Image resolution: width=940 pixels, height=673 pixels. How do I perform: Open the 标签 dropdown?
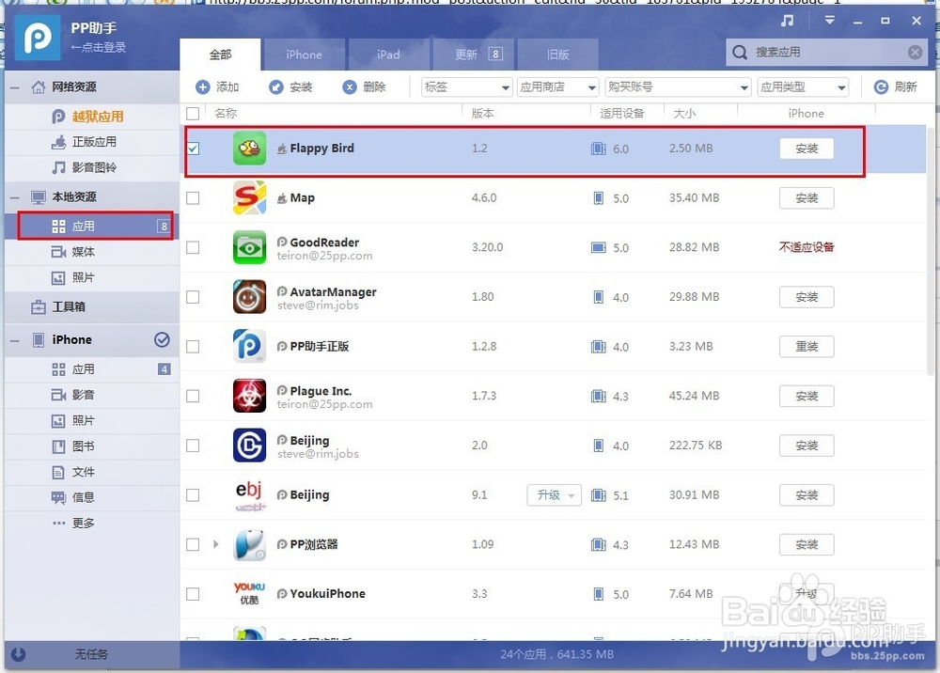click(466, 86)
